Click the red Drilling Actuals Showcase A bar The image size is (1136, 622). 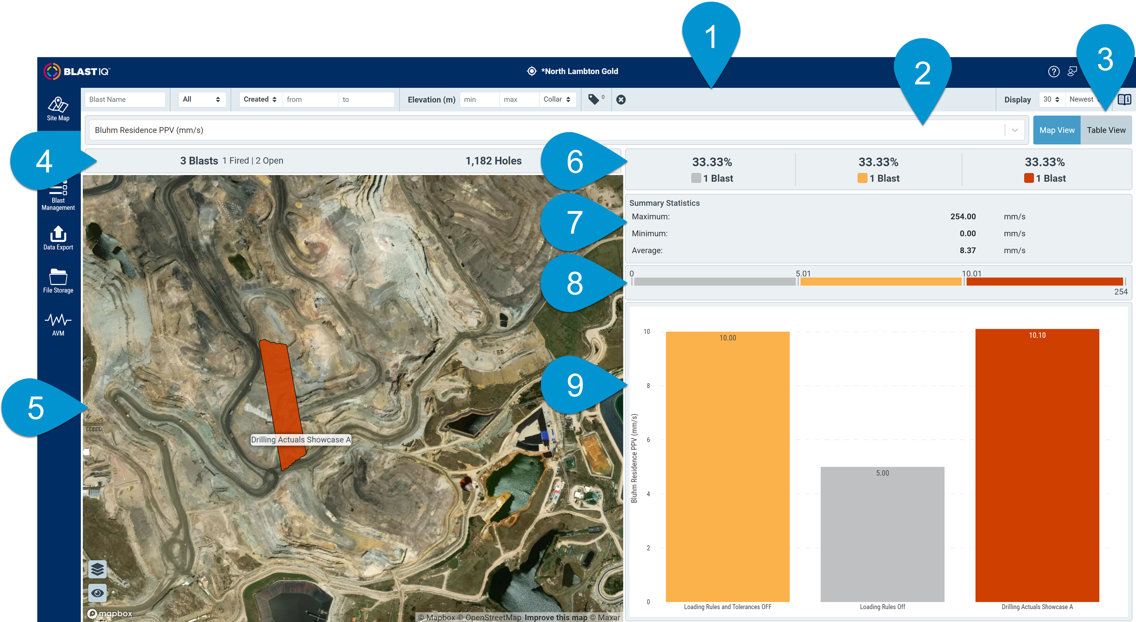click(1037, 465)
